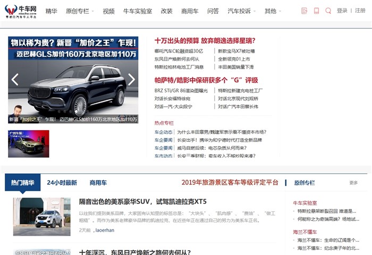
Task: Show previous slide in the carousel
Action: 15,80
